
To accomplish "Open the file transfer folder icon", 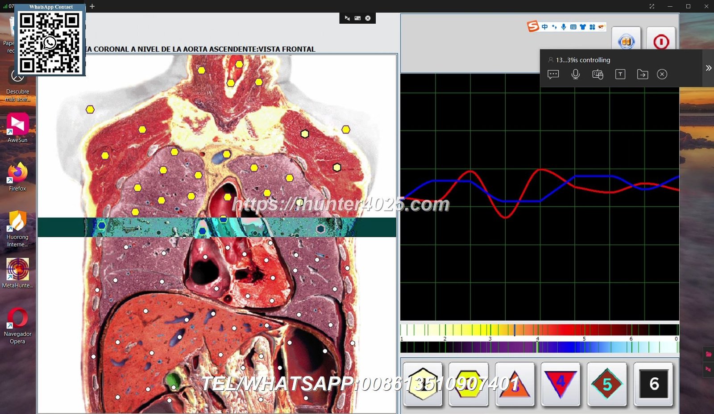I will tap(642, 74).
